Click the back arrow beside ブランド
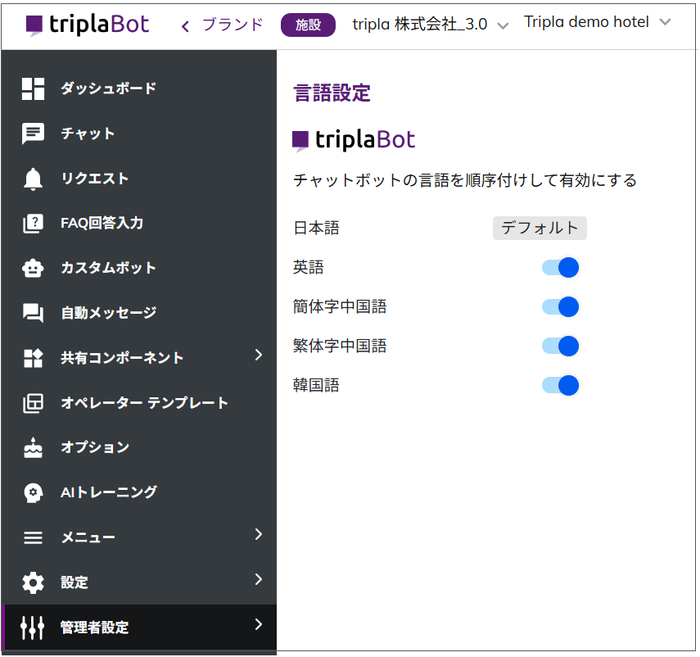The image size is (700, 657). pos(185,27)
